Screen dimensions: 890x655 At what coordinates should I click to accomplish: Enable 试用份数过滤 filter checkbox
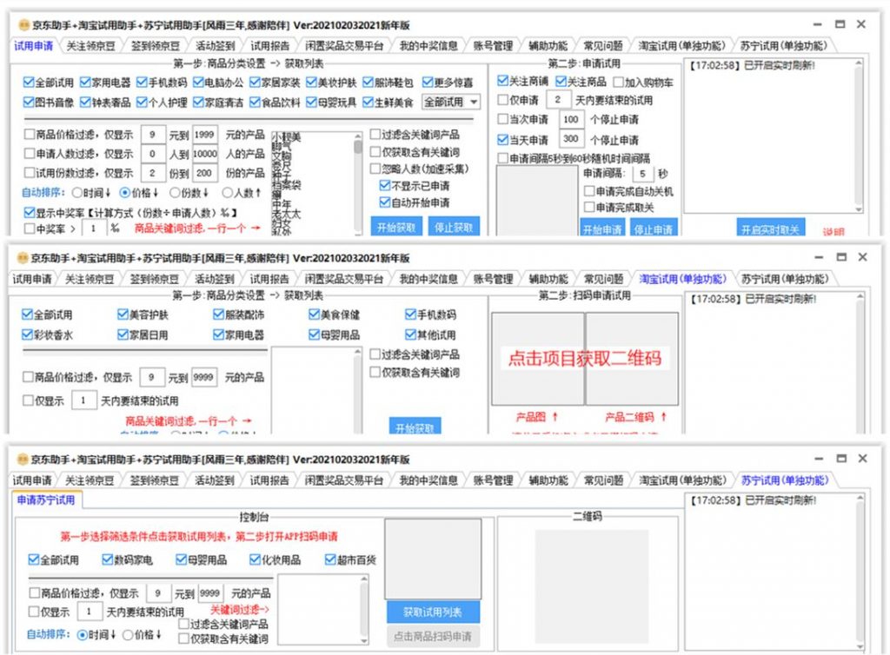point(30,172)
